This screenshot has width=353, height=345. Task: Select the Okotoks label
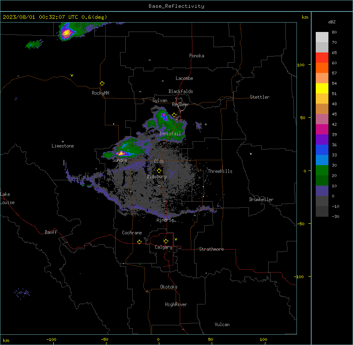(169, 287)
